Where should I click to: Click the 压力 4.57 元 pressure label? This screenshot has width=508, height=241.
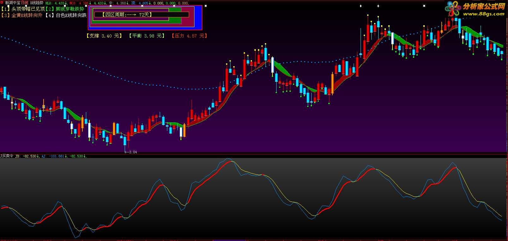[x=189, y=36]
